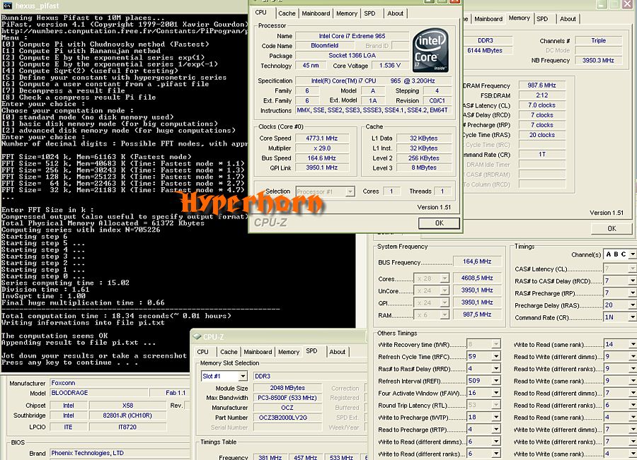Click OK in the CPU-Z CPU window
Viewport: 637px width, 460px height.
coord(439,223)
